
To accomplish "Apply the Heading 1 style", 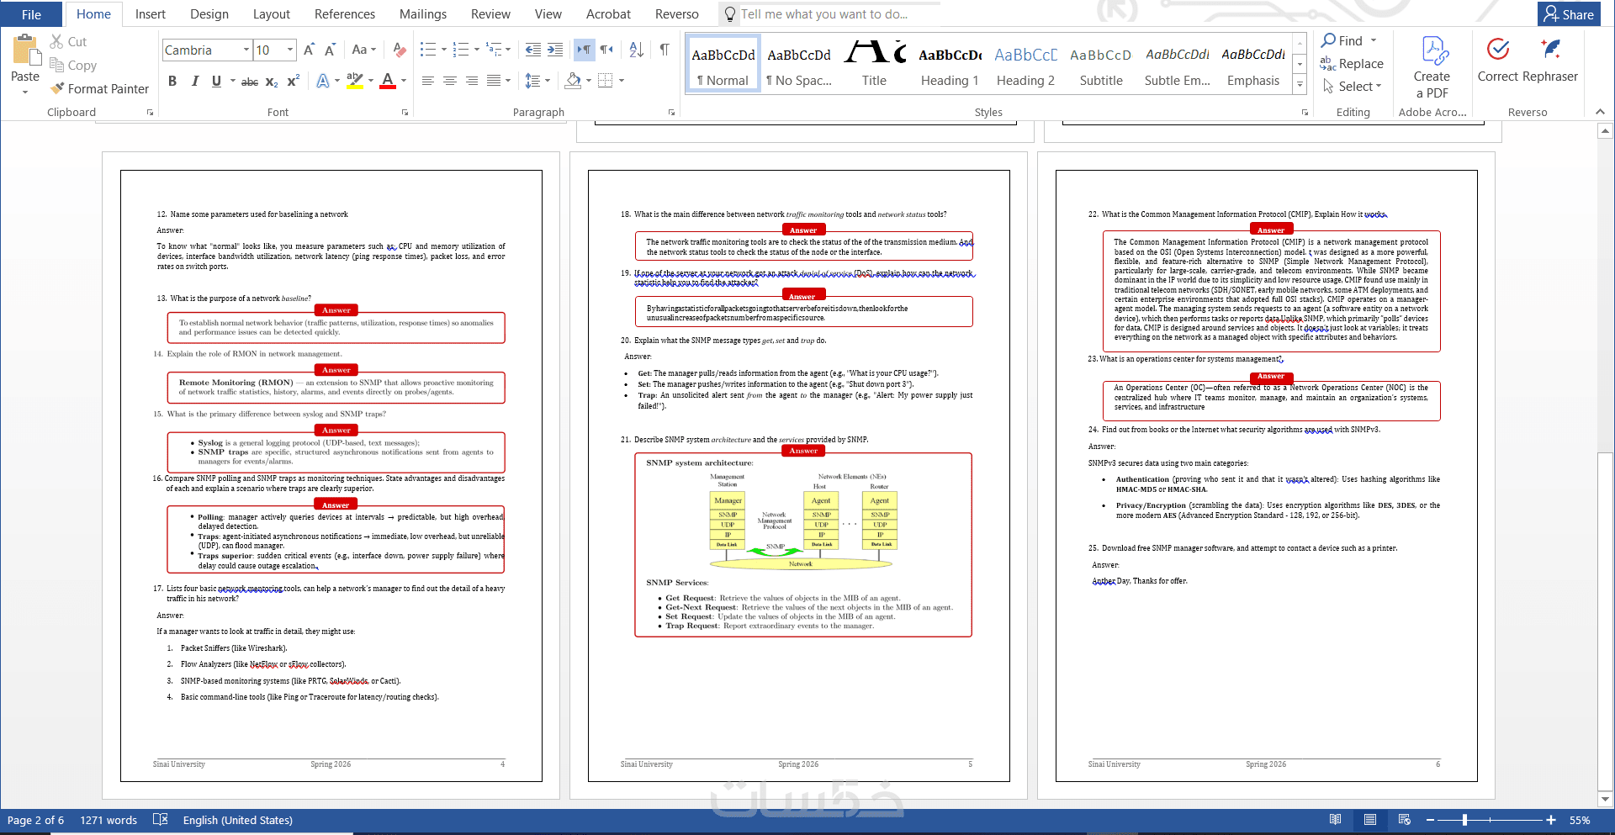I will (950, 66).
